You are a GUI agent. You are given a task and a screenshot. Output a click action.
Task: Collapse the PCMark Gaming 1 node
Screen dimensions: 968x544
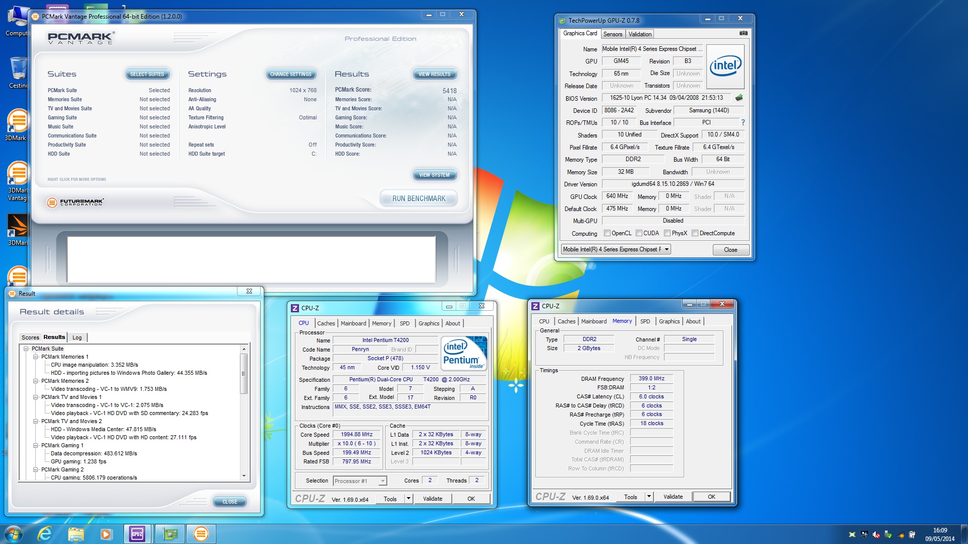coord(36,445)
